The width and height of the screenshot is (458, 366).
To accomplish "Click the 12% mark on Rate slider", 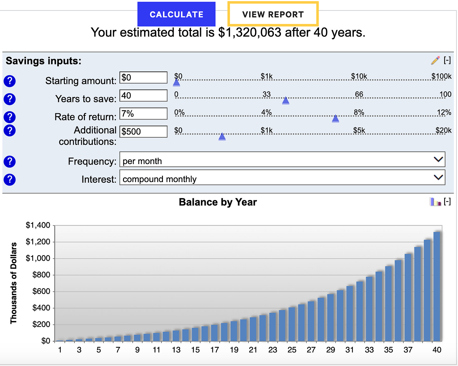I will (444, 112).
